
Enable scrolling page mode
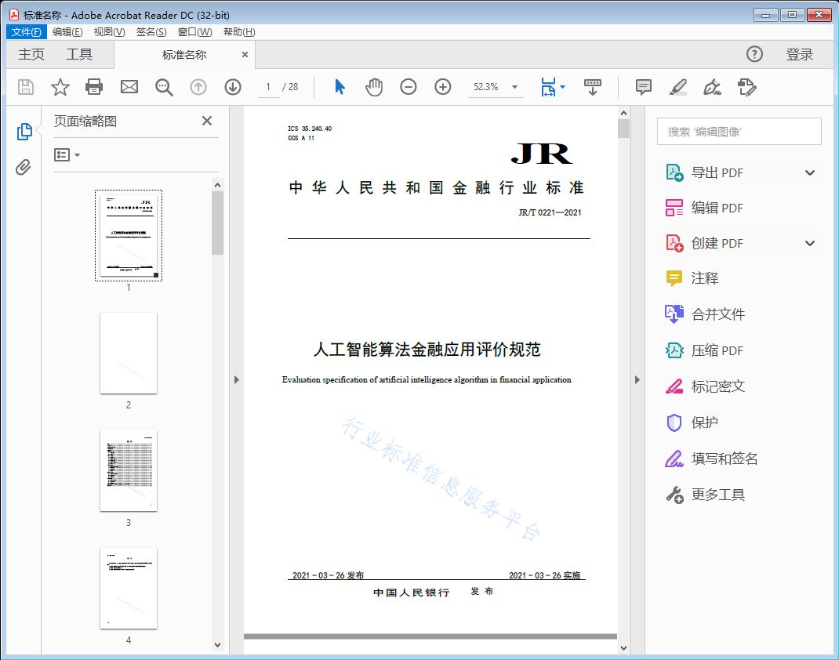click(x=592, y=87)
